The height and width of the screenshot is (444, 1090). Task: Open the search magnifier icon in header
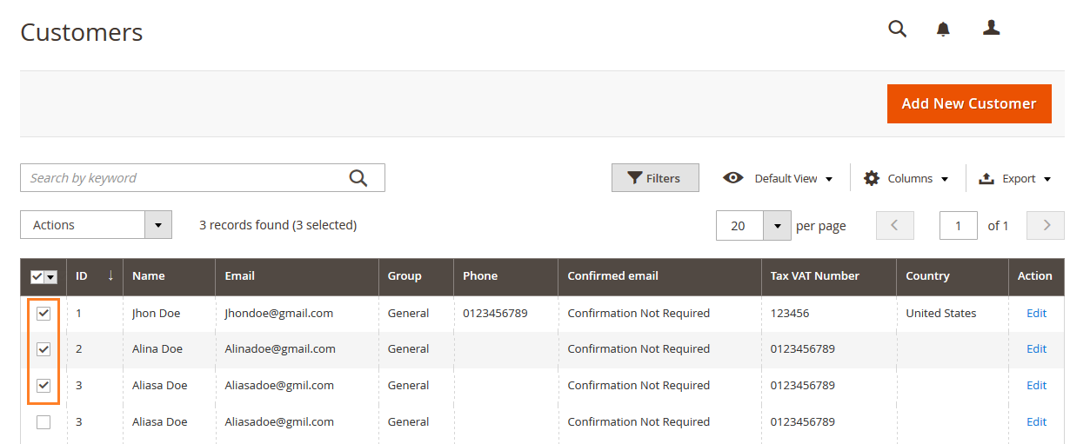897,29
